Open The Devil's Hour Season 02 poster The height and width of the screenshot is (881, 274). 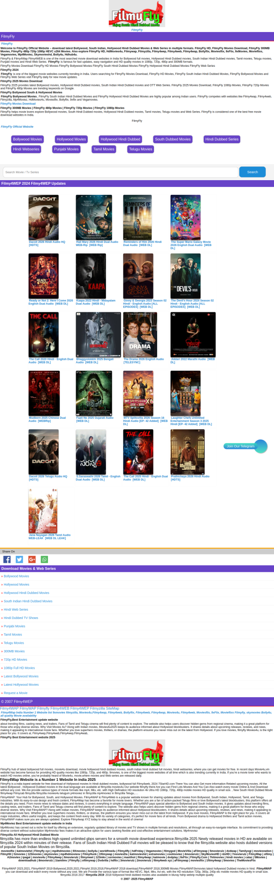pos(185,276)
